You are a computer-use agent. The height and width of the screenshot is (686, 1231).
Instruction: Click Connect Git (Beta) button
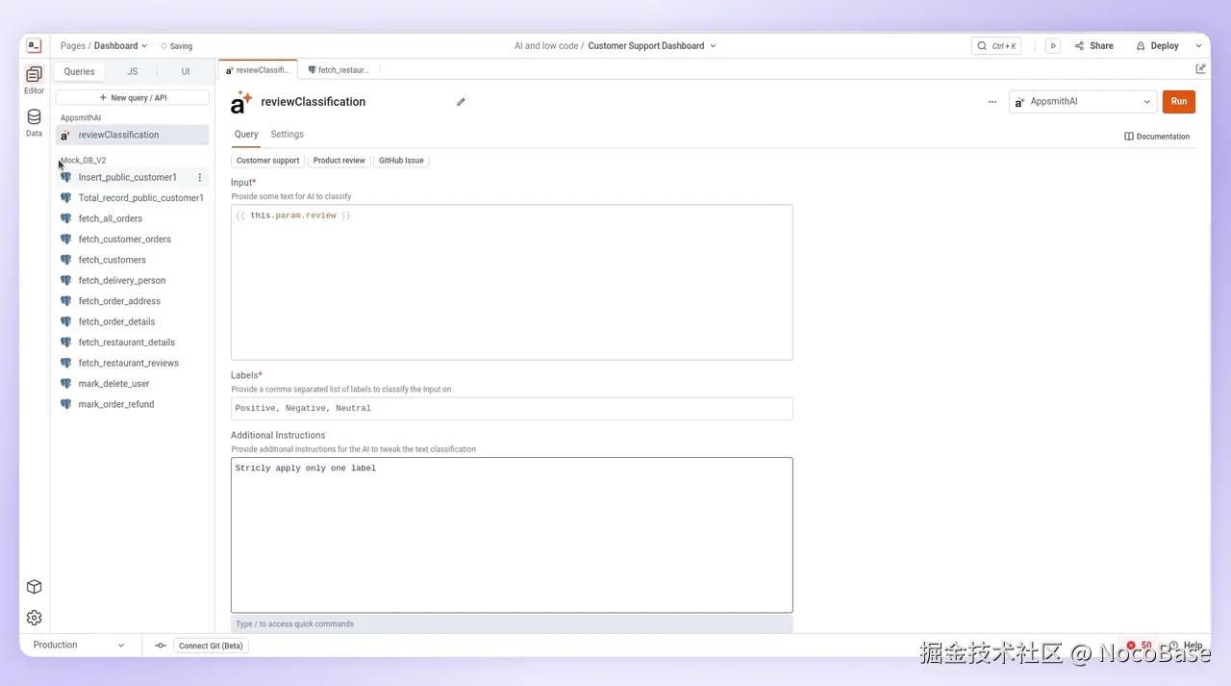pyautogui.click(x=212, y=646)
